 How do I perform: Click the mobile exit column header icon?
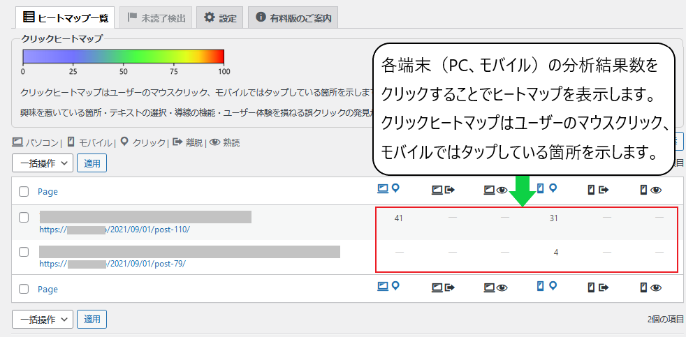[598, 188]
